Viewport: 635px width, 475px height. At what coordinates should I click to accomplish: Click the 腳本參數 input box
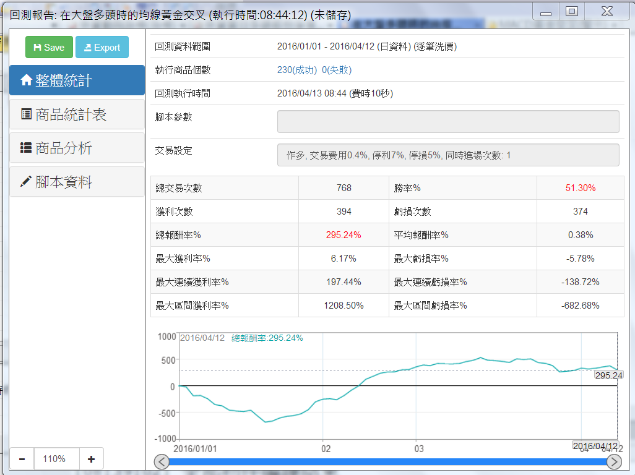448,122
